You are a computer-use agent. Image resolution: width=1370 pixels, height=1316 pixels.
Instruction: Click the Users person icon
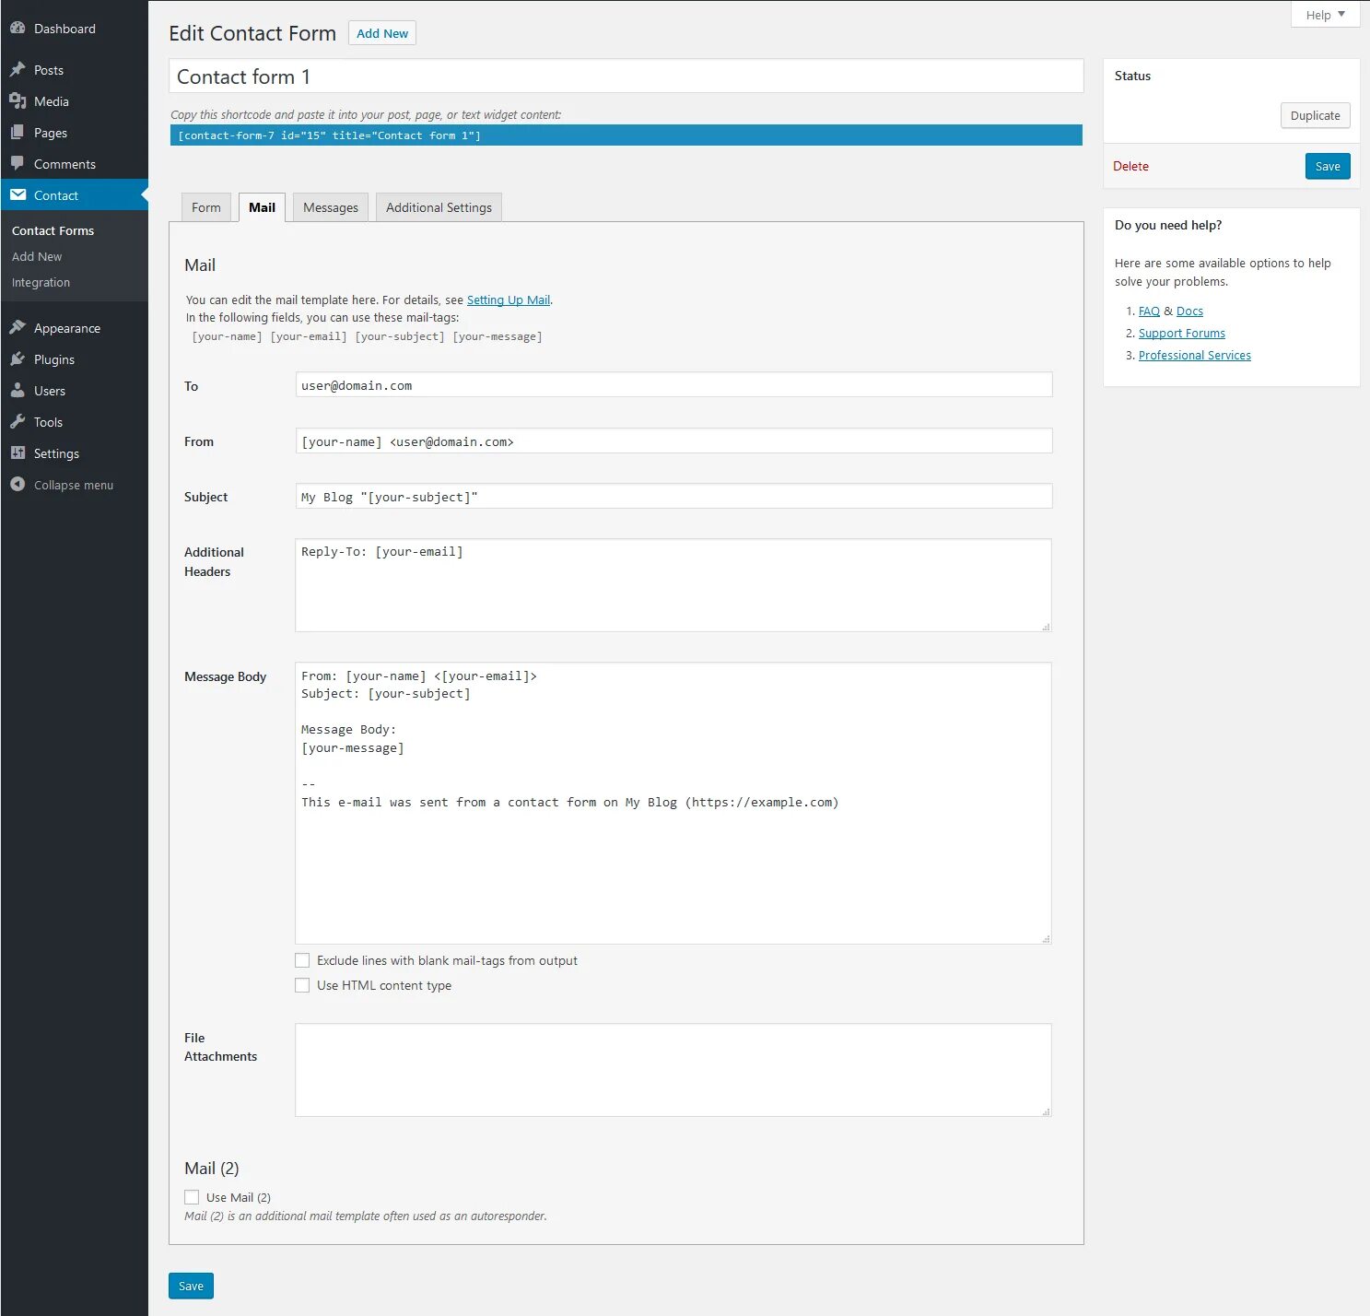pyautogui.click(x=18, y=391)
